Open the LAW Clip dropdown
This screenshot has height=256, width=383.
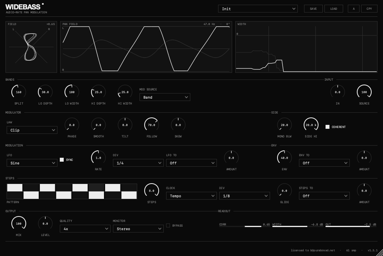click(x=32, y=130)
